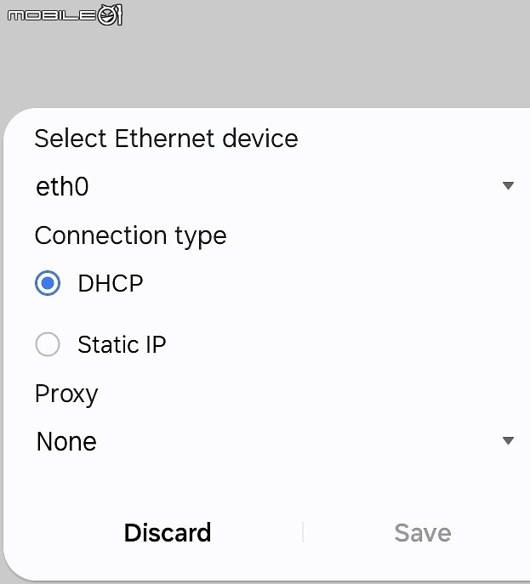This screenshot has height=584, width=530.
Task: Click the Mobile01 mascot face icon
Action: pyautogui.click(x=110, y=15)
